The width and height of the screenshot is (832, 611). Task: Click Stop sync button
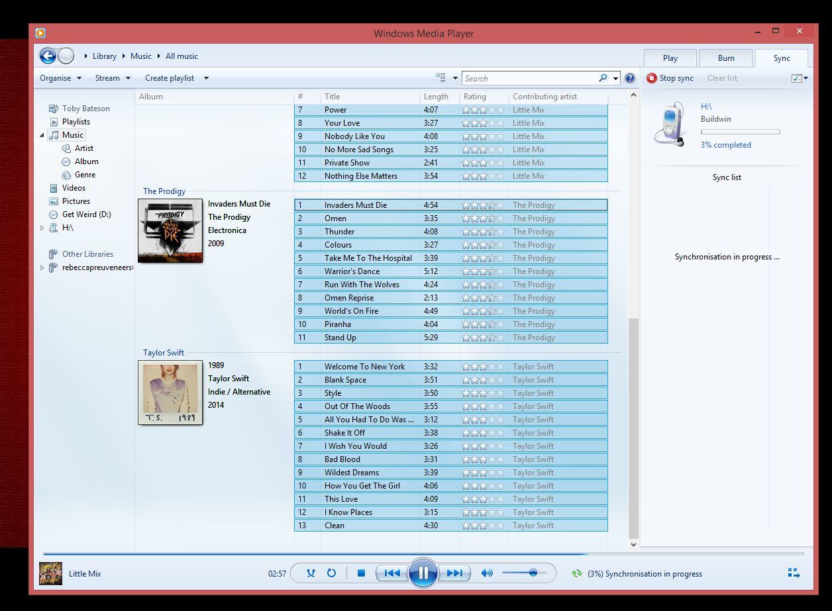pyautogui.click(x=670, y=78)
